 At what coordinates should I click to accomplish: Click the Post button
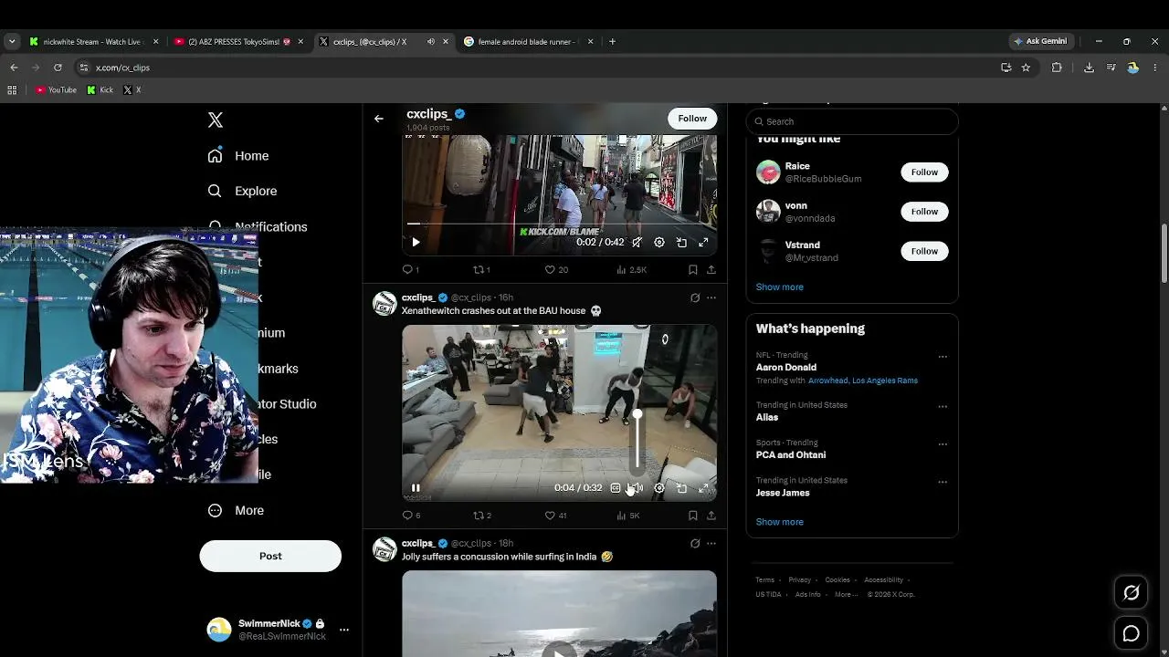(x=270, y=556)
